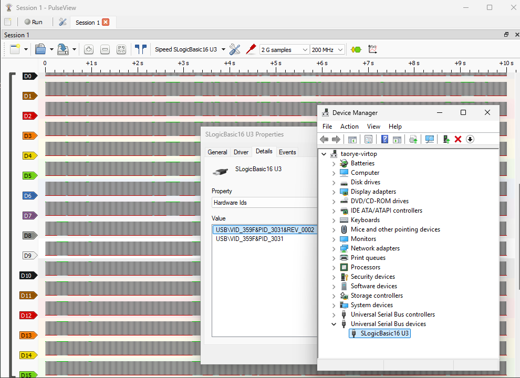
Task: Click Scan for hardware changes icon
Action: point(430,139)
